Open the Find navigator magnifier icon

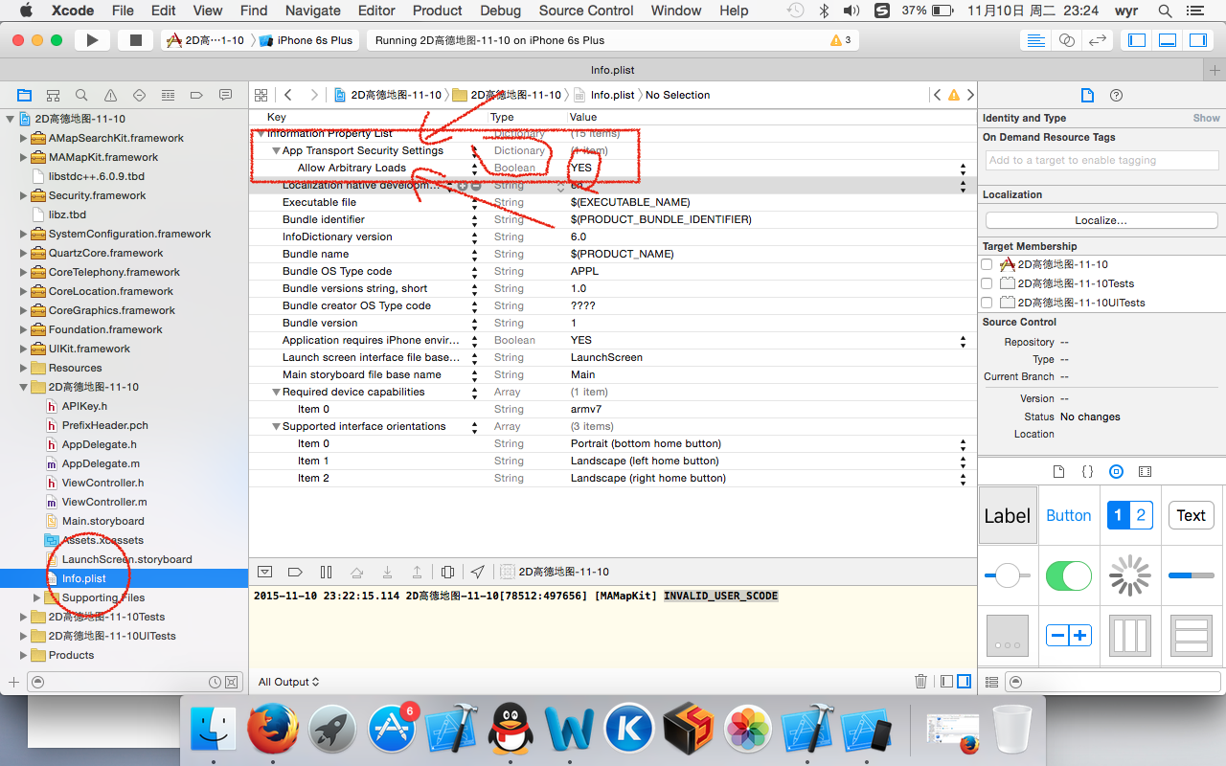click(x=81, y=95)
